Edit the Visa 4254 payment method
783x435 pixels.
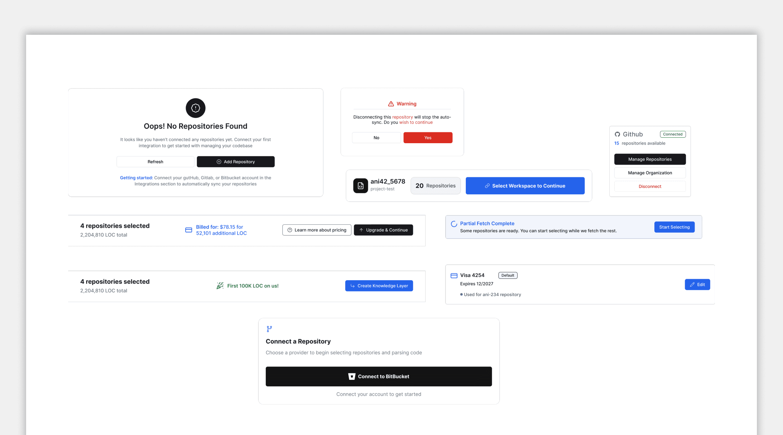point(697,285)
